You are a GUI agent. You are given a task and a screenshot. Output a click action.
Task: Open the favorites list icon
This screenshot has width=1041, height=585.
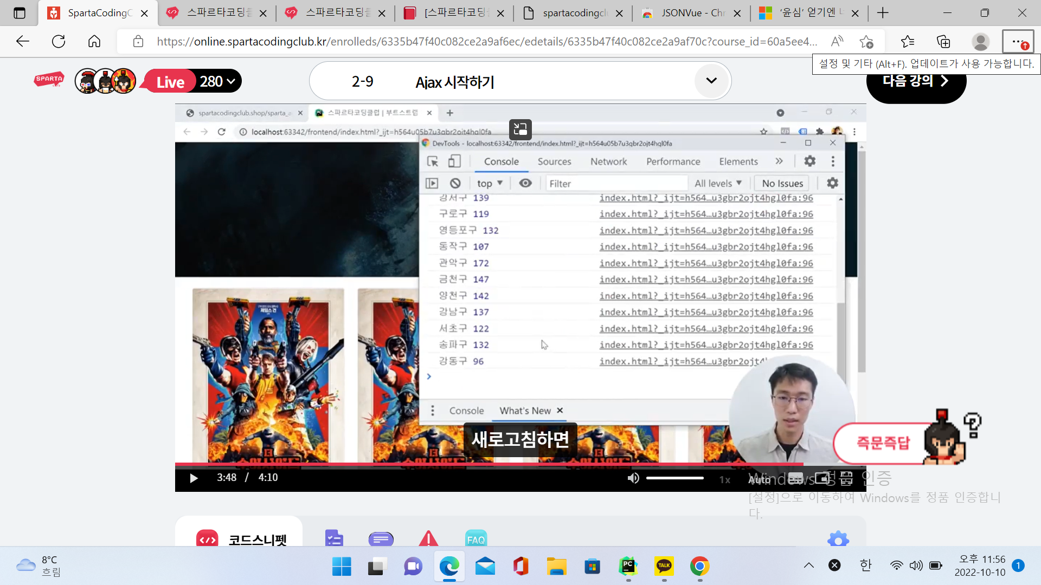pyautogui.click(x=908, y=41)
